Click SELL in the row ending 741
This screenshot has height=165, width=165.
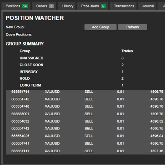pyautogui.click(x=89, y=144)
